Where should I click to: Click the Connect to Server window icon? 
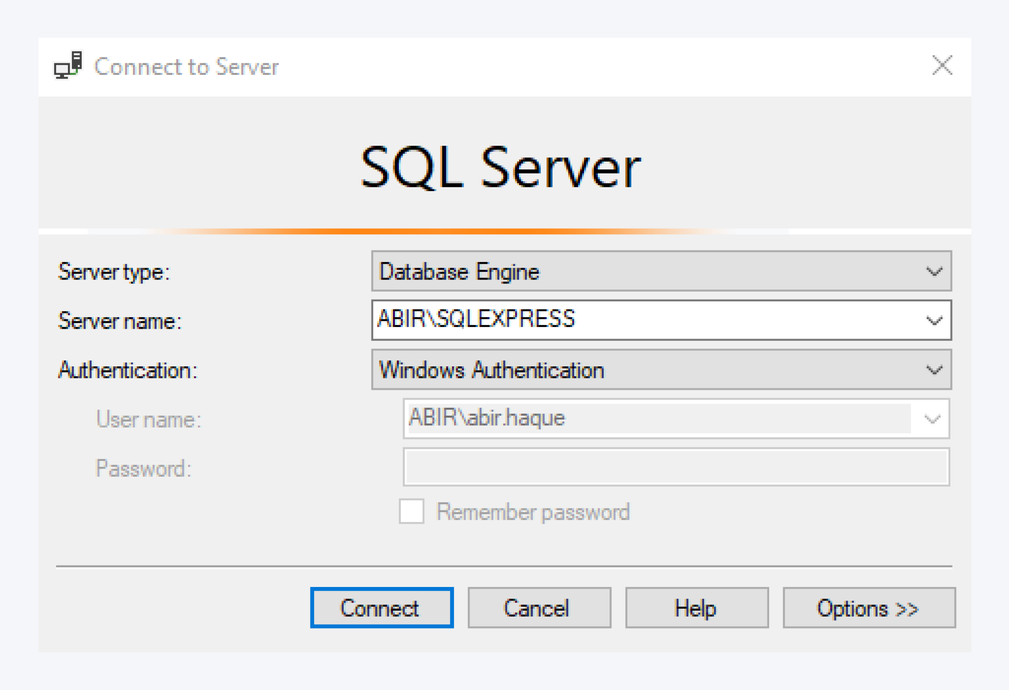(x=68, y=66)
